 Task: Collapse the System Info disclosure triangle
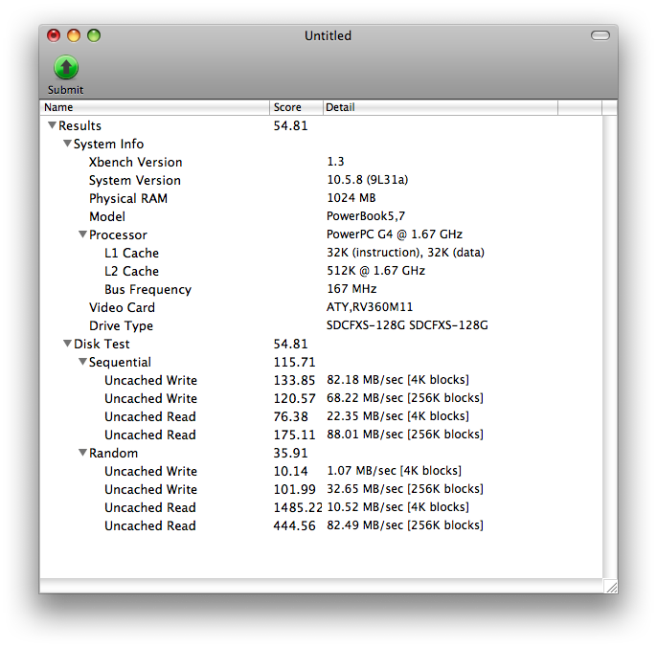tap(67, 144)
